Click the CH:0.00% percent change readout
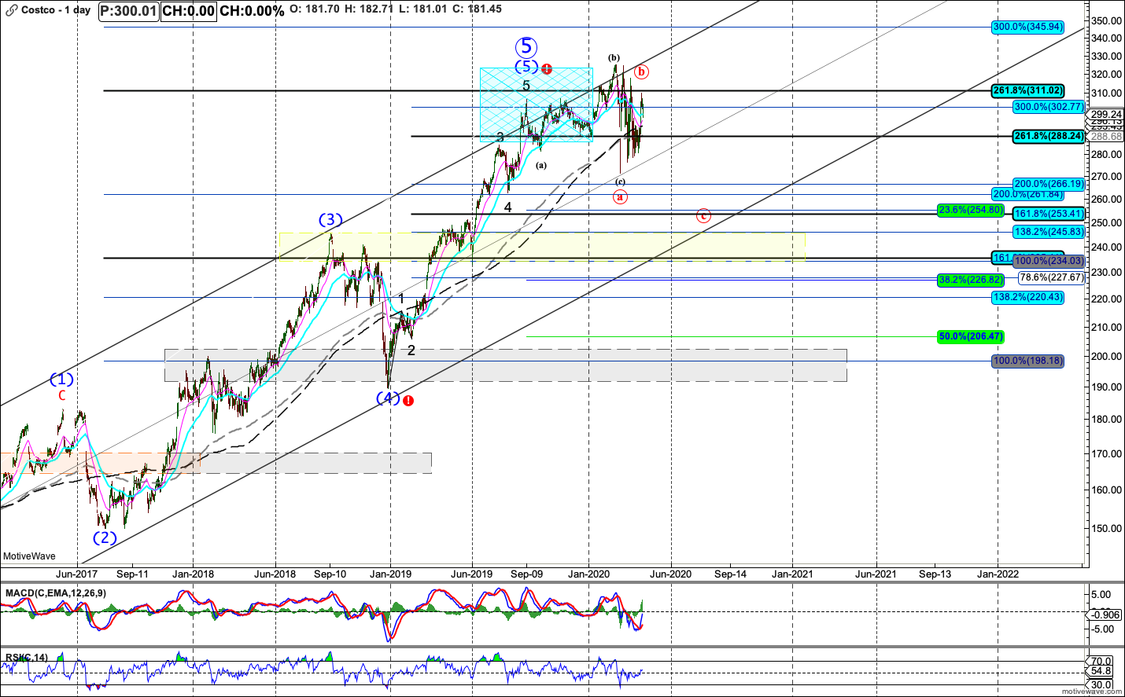The height and width of the screenshot is (697, 1125). point(252,11)
